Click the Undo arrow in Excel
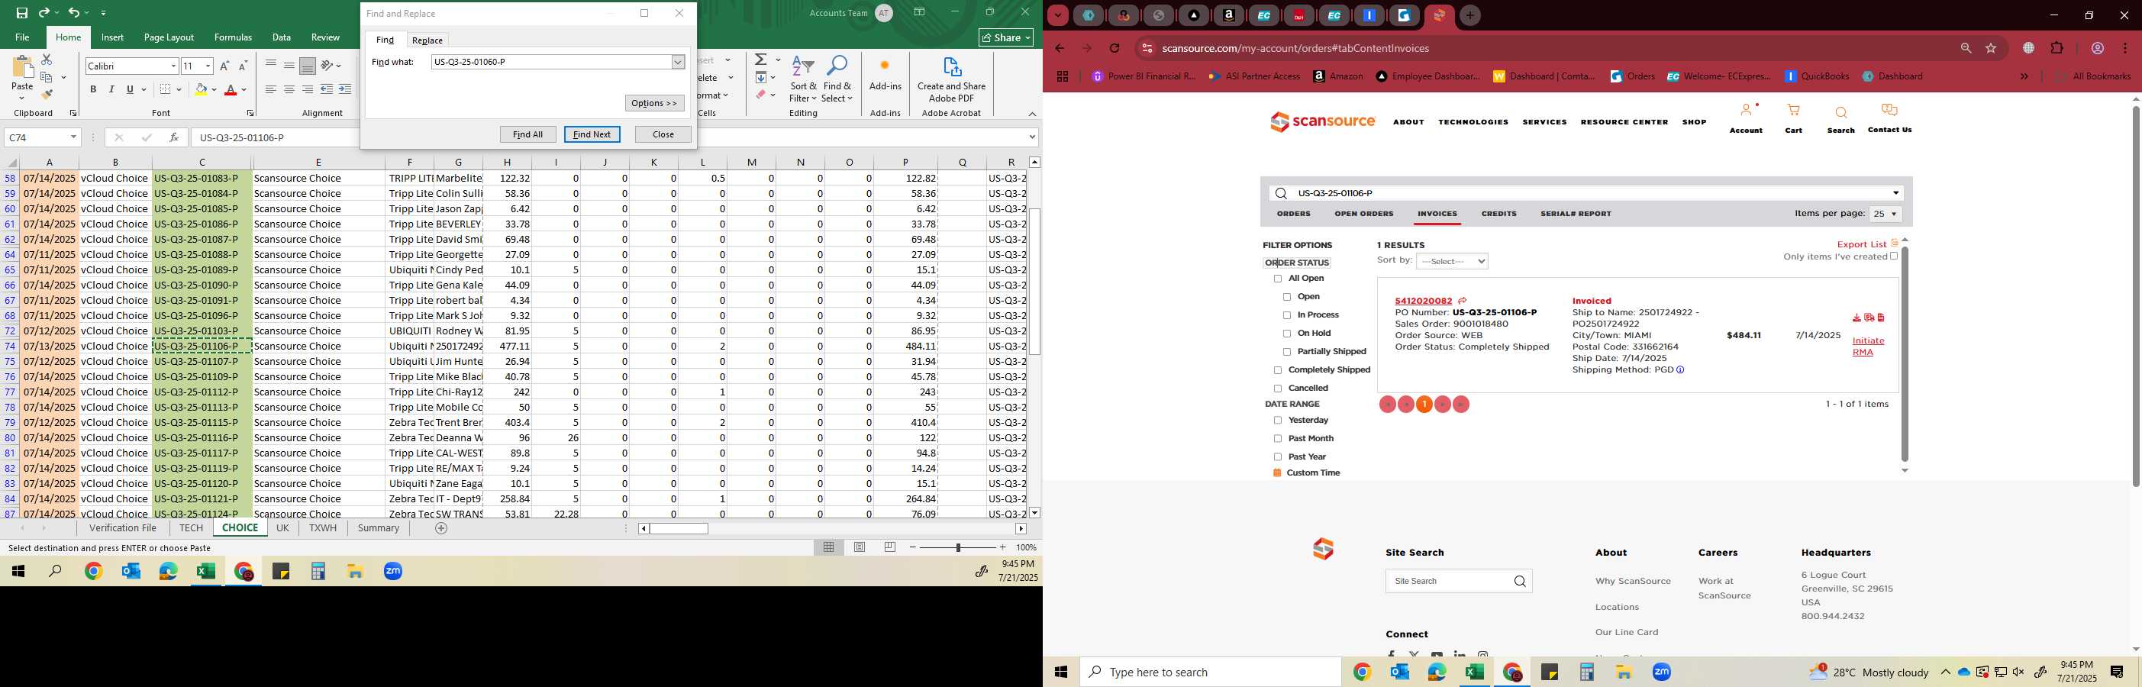 coord(73,12)
